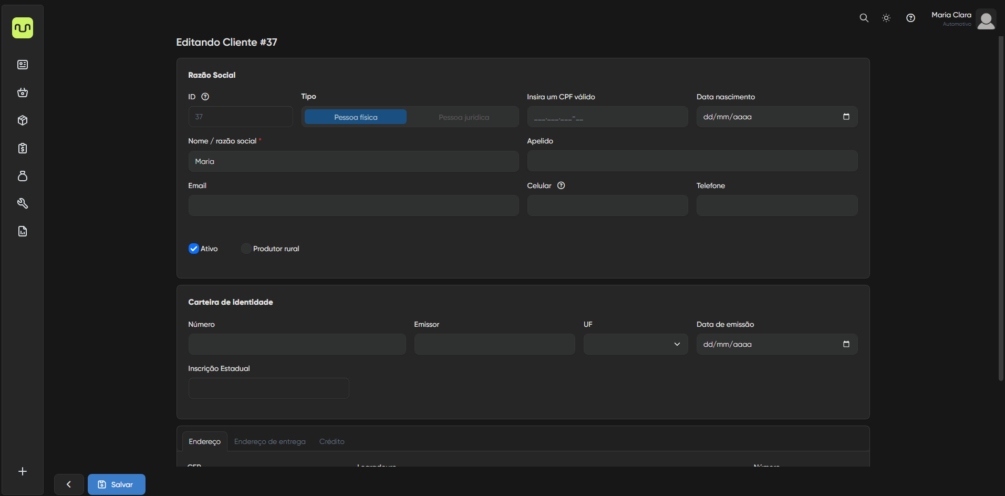Click the back arrow button
Image resolution: width=1005 pixels, height=496 pixels.
tap(69, 484)
